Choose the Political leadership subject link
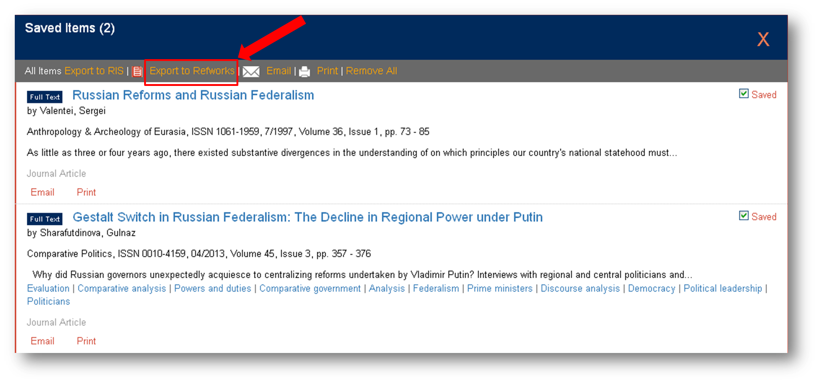This screenshot has width=818, height=383. coord(723,288)
